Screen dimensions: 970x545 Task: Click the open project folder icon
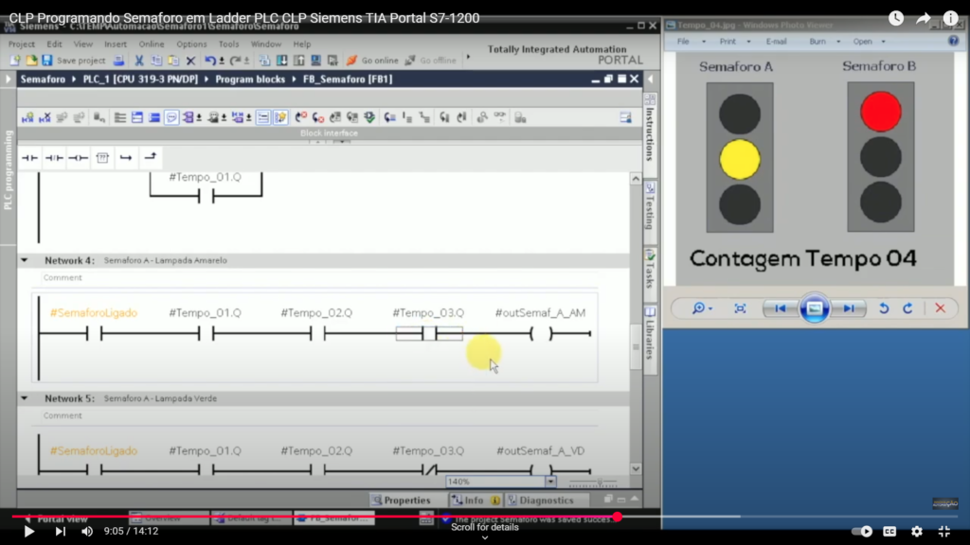pos(31,61)
